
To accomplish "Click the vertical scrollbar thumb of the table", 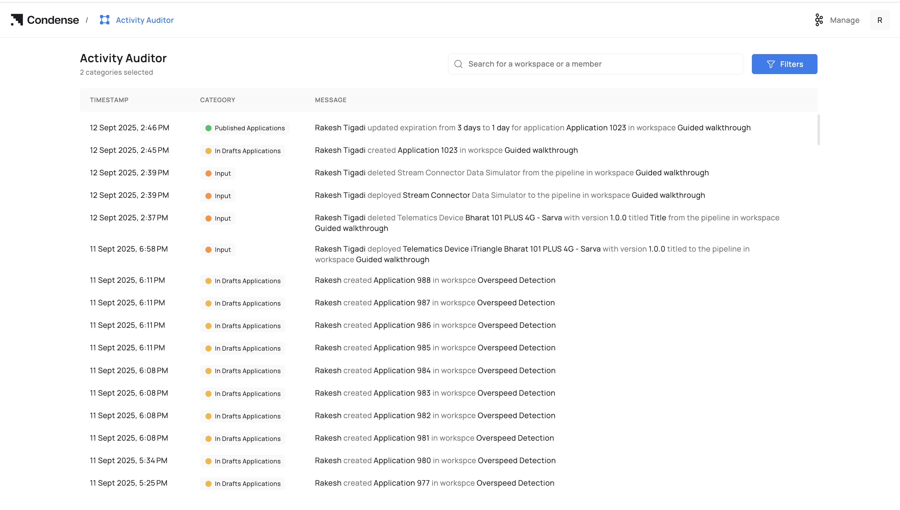I will pyautogui.click(x=818, y=130).
